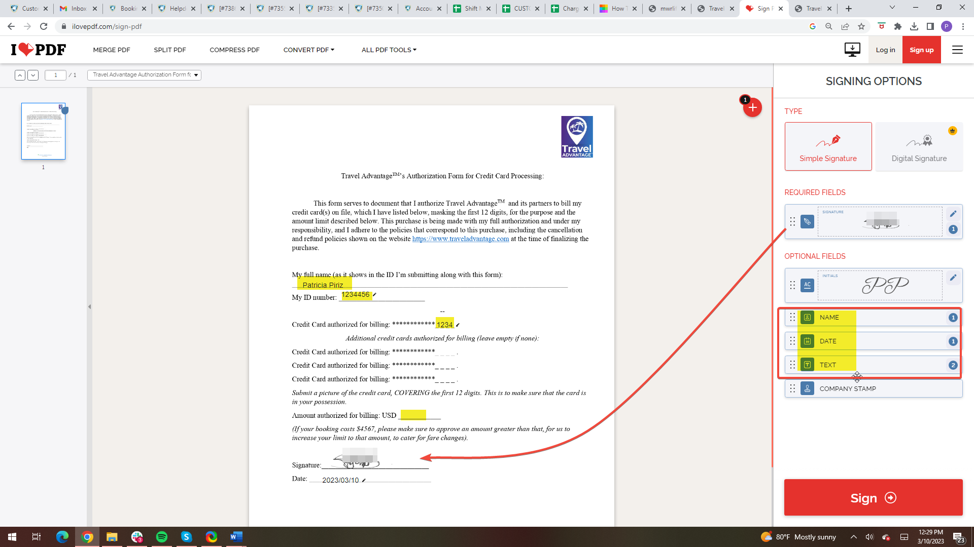Click the page one thumbnail
This screenshot has width=974, height=547.
point(43,131)
